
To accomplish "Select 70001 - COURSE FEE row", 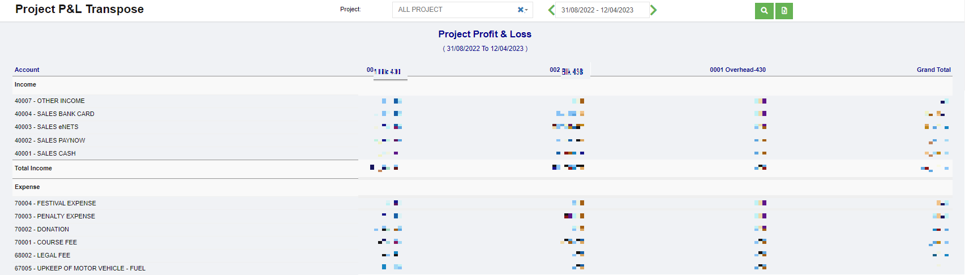I will (x=46, y=242).
